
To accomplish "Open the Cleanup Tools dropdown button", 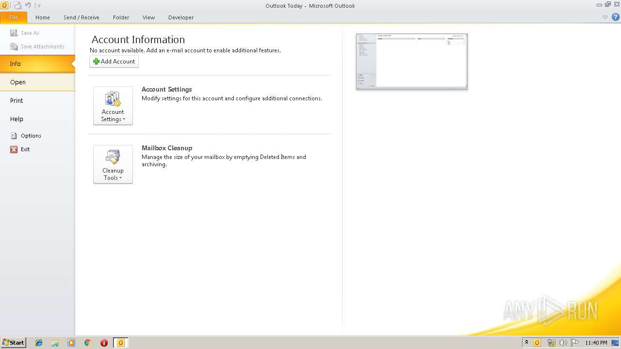I will [113, 164].
